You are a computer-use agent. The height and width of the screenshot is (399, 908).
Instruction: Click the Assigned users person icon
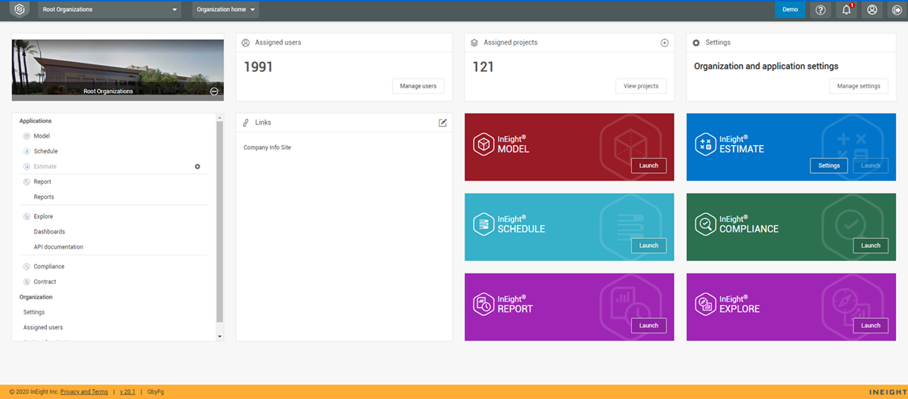[246, 43]
